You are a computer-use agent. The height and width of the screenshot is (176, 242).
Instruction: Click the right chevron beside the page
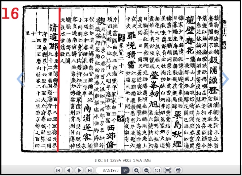click(225, 79)
